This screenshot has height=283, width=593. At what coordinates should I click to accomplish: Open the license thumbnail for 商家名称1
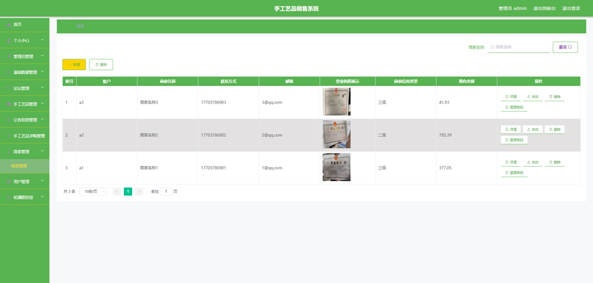(x=337, y=167)
